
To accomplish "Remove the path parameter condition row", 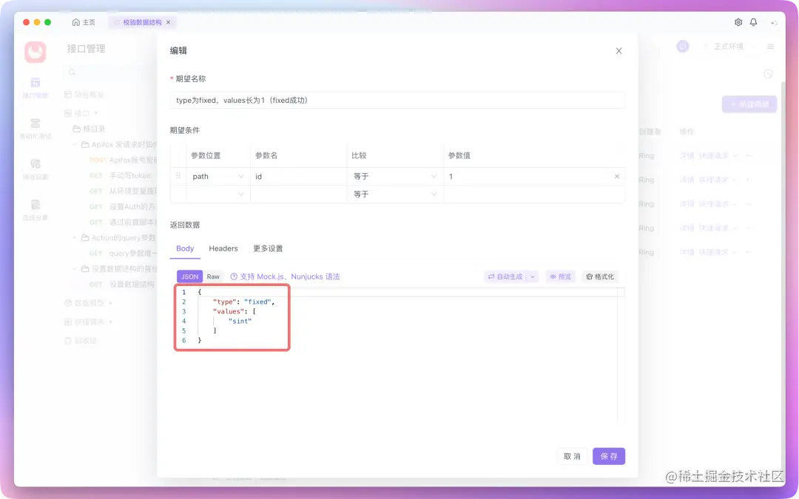I will pos(618,176).
